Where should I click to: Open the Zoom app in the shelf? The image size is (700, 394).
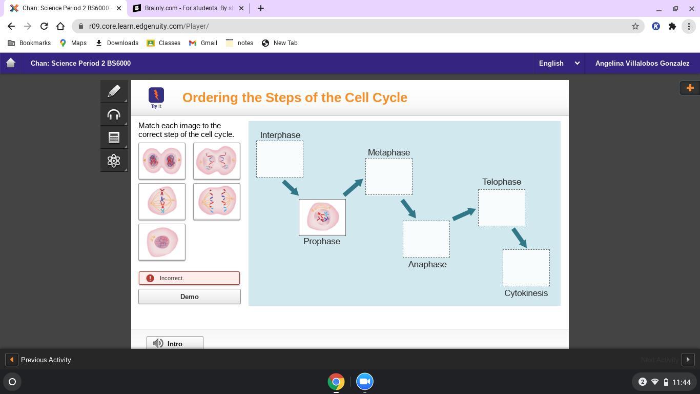pyautogui.click(x=364, y=381)
